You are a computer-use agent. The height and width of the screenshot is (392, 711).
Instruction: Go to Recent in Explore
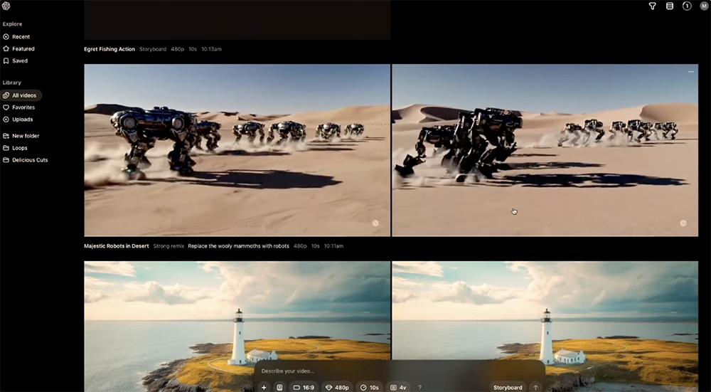point(21,37)
